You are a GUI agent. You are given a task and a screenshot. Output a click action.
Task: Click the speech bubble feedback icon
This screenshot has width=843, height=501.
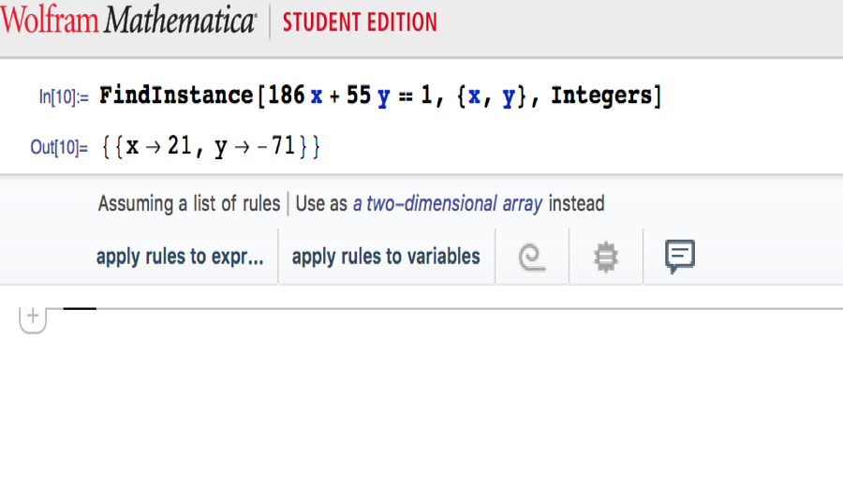(680, 256)
